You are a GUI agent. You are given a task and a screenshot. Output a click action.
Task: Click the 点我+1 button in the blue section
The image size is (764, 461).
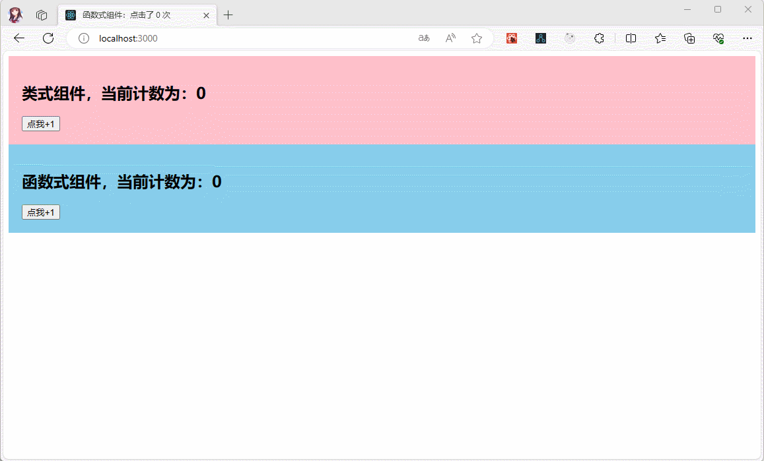[41, 212]
